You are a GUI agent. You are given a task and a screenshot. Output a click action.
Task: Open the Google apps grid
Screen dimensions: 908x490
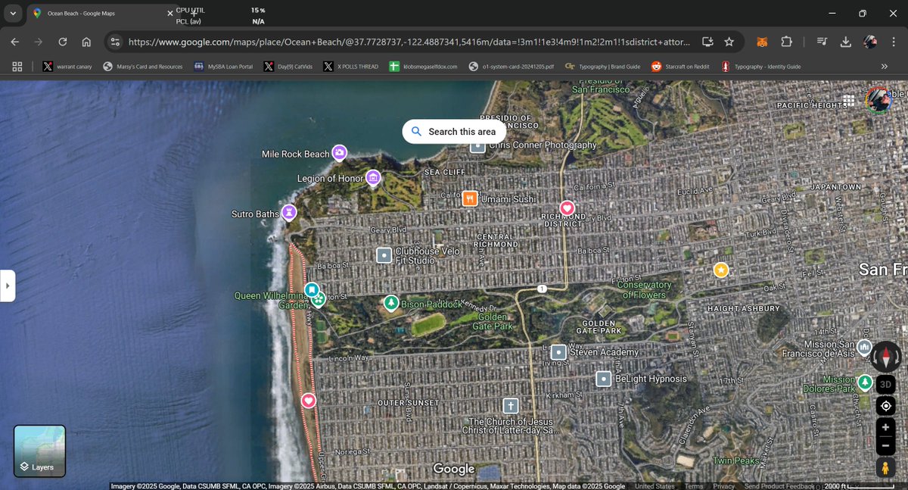point(849,101)
